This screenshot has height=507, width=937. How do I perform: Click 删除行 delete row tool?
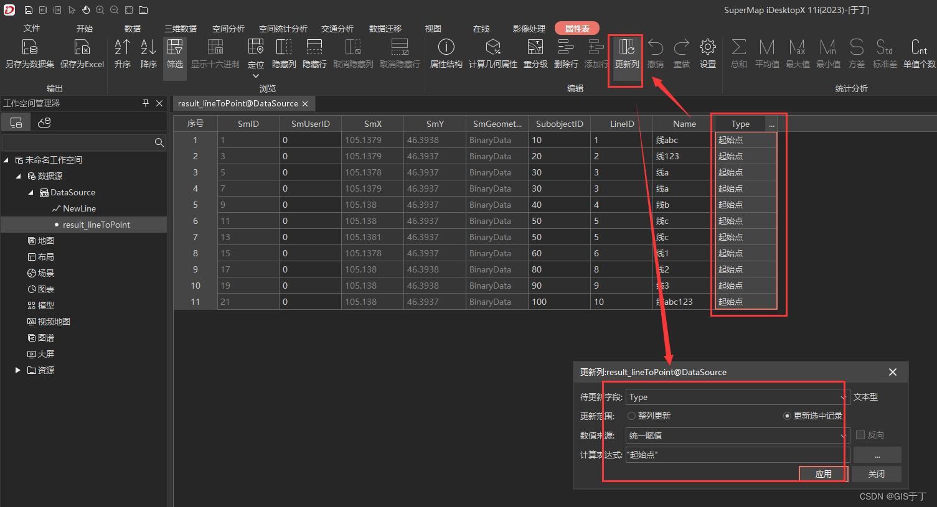[x=566, y=53]
